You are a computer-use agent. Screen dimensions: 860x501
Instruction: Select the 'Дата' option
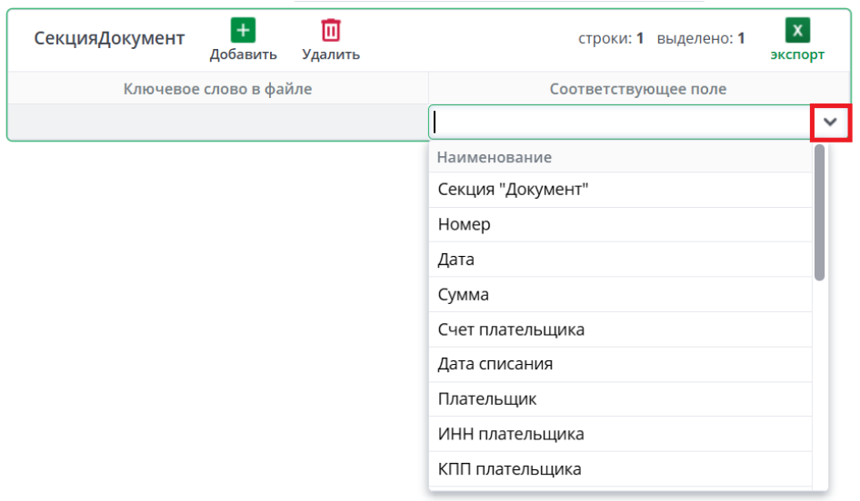click(456, 260)
